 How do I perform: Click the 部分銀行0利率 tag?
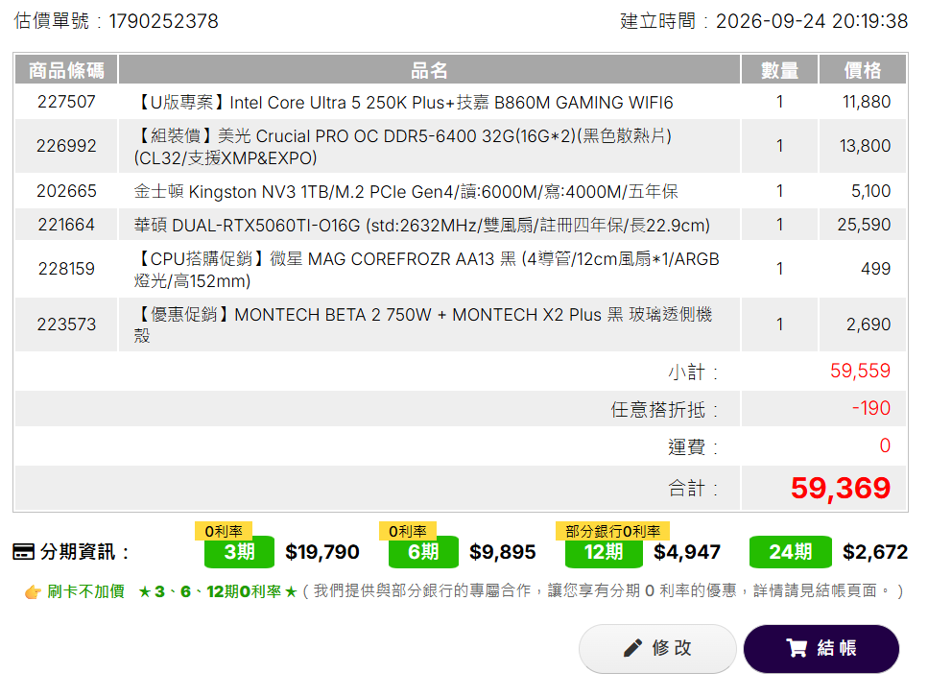pos(612,531)
